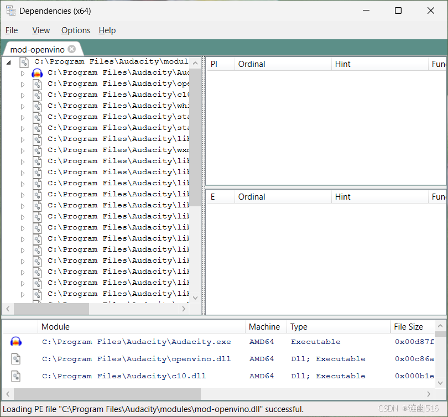Click file size 0x00c86a cell
Image resolution: width=448 pixels, height=417 pixels.
click(414, 359)
